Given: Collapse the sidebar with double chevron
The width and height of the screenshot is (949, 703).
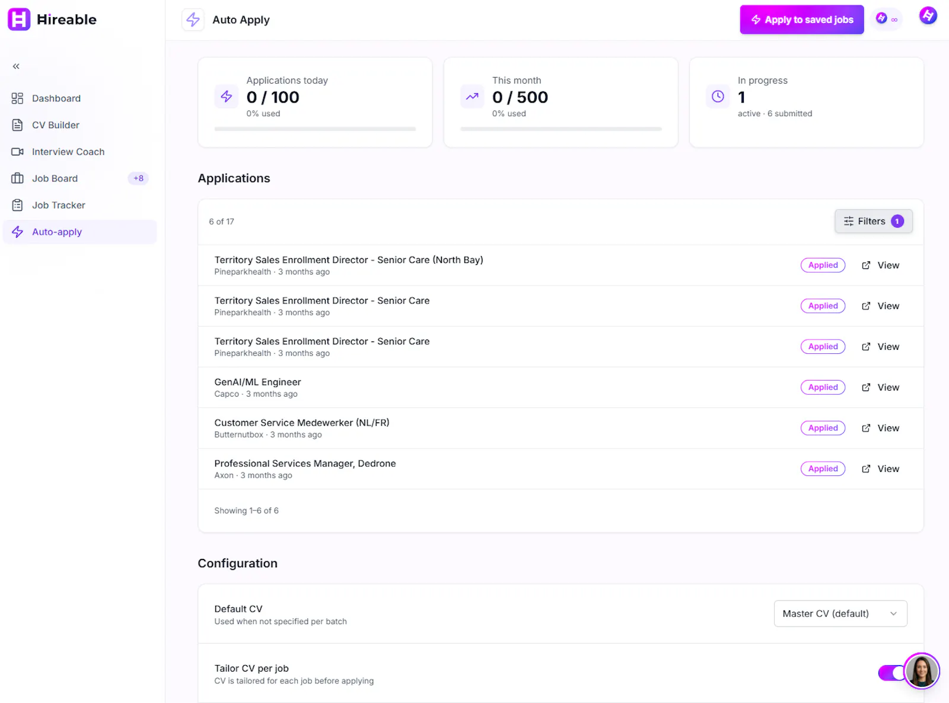Looking at the screenshot, I should click(16, 66).
